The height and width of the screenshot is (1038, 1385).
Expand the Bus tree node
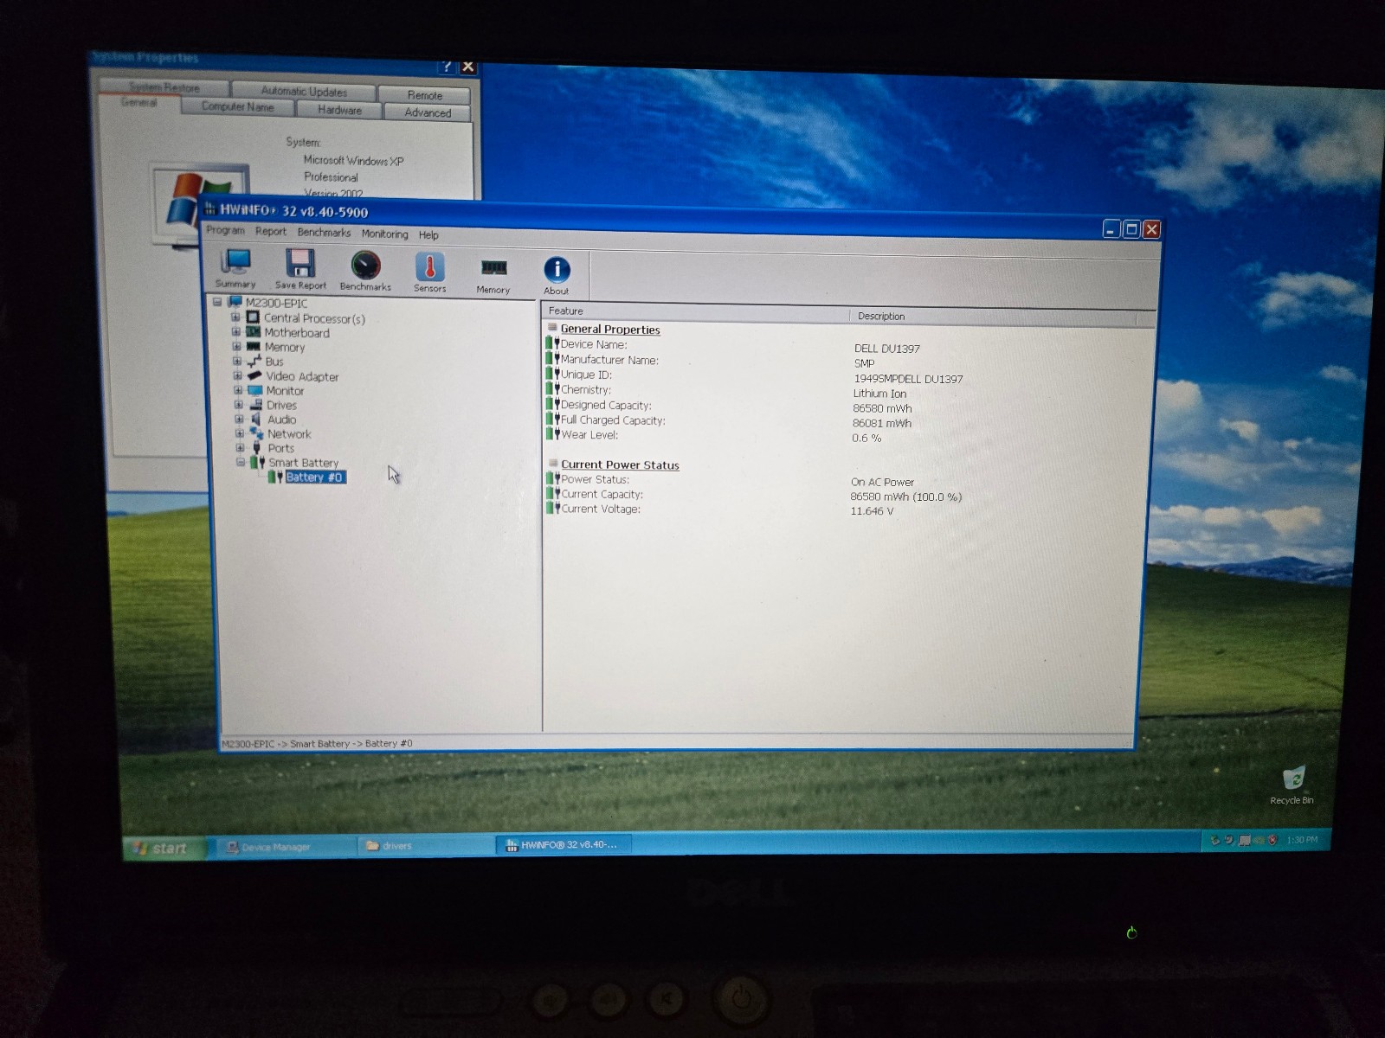pyautogui.click(x=237, y=361)
